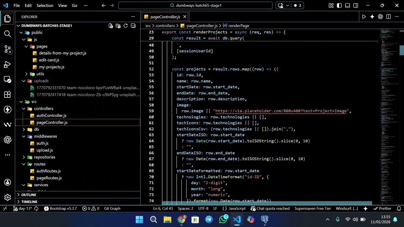Open the Extensions view

[x=8, y=95]
